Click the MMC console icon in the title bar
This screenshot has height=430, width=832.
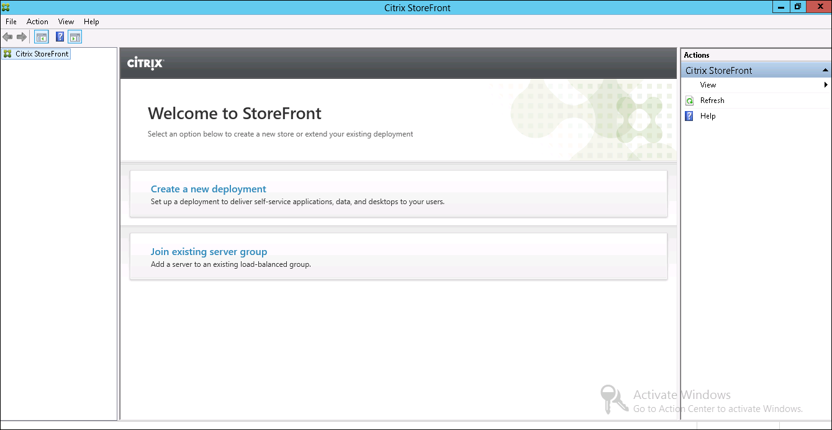coord(6,7)
